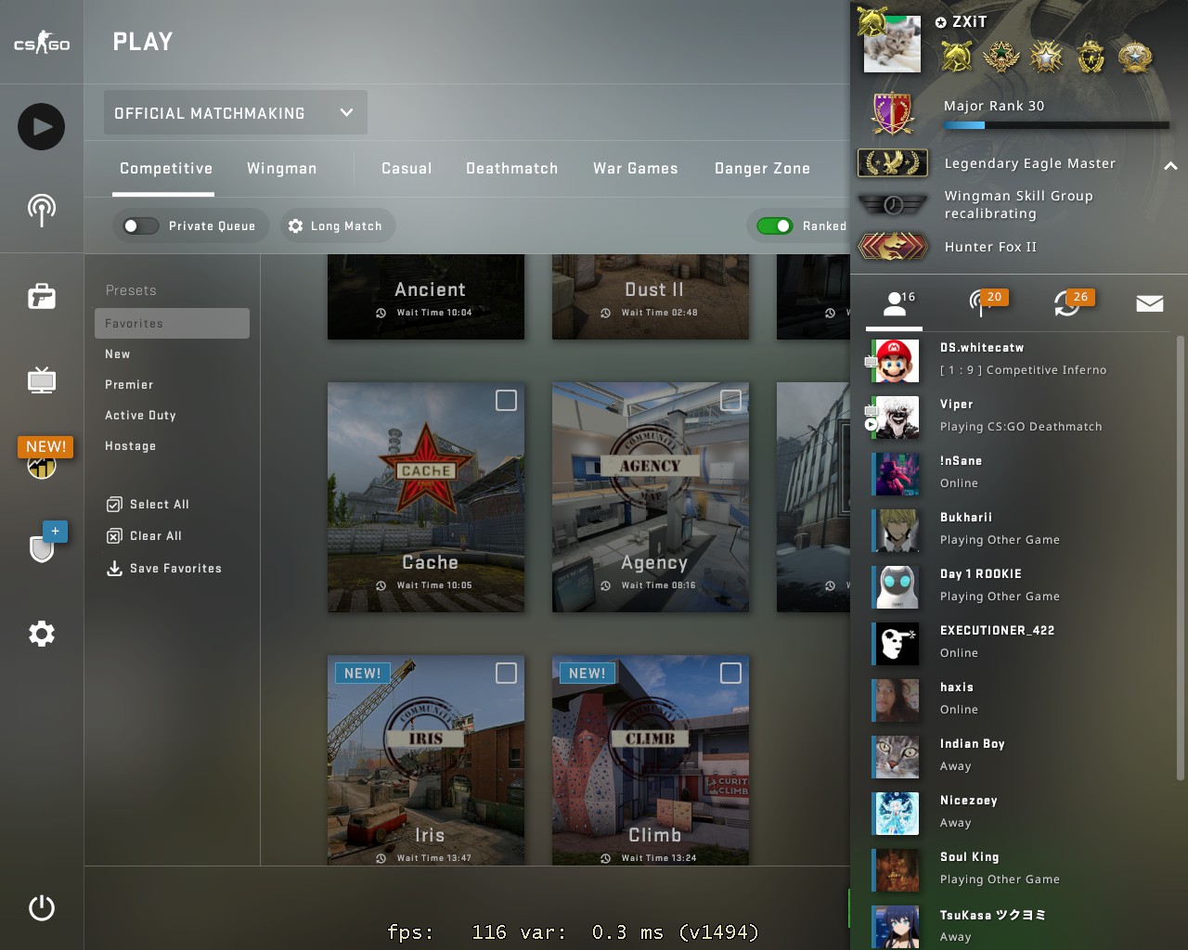Viewport: 1188px width, 950px height.
Task: Check the Climb map checkbox
Action: (x=730, y=673)
